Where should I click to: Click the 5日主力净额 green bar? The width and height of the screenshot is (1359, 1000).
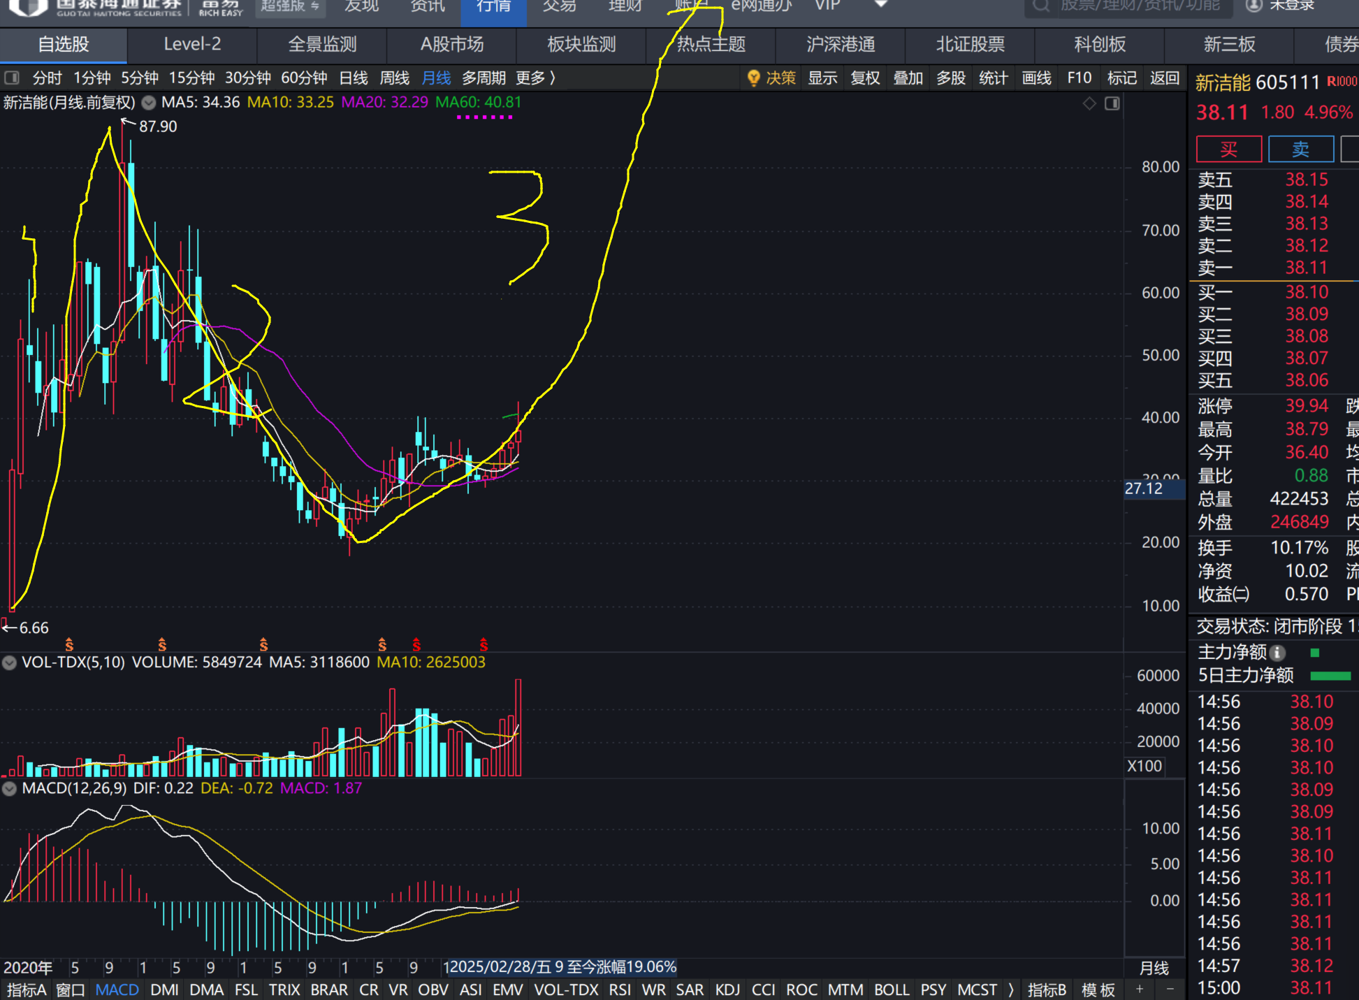coord(1330,676)
